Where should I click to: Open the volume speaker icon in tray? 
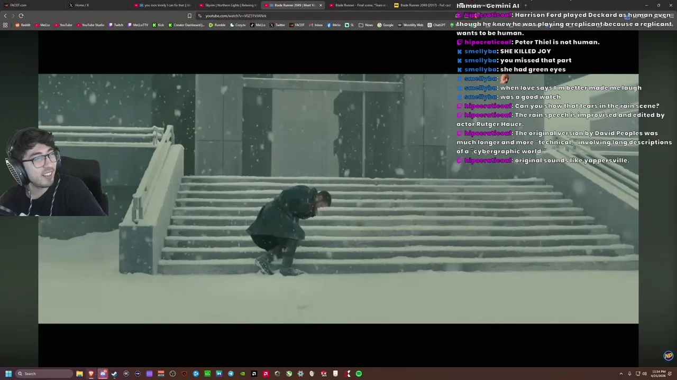[645, 374]
